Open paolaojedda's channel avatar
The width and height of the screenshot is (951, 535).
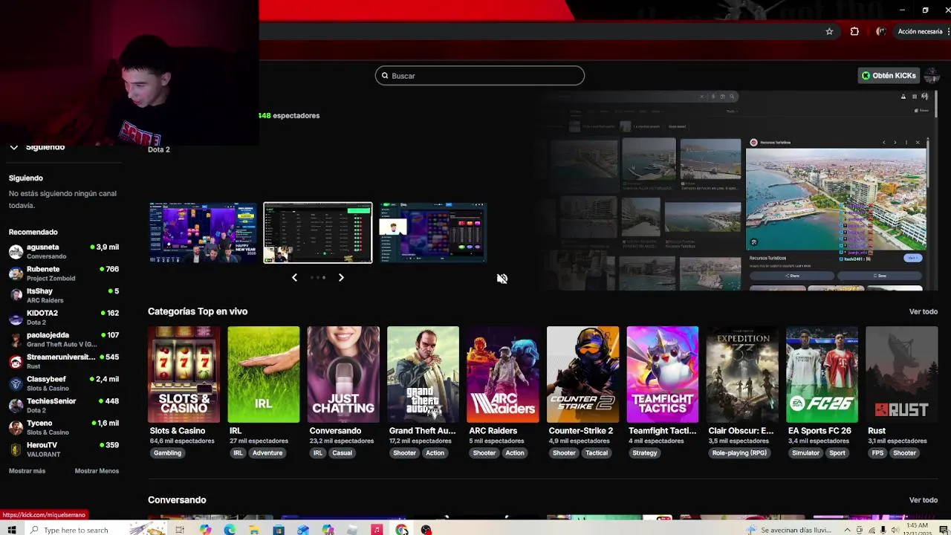click(x=16, y=340)
